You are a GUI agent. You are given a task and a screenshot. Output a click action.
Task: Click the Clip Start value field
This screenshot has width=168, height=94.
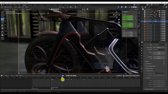coord(159,57)
